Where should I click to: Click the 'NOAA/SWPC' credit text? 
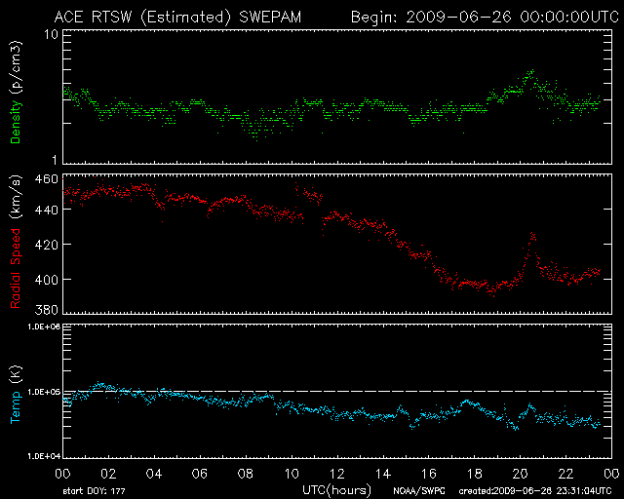[x=419, y=491]
